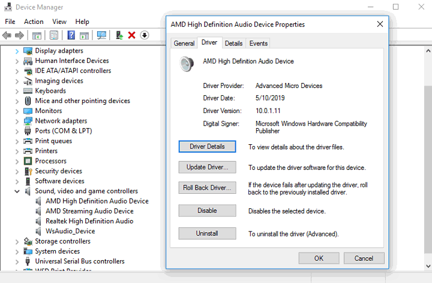Select AMD High Definition Audio Device in tree

(x=97, y=201)
